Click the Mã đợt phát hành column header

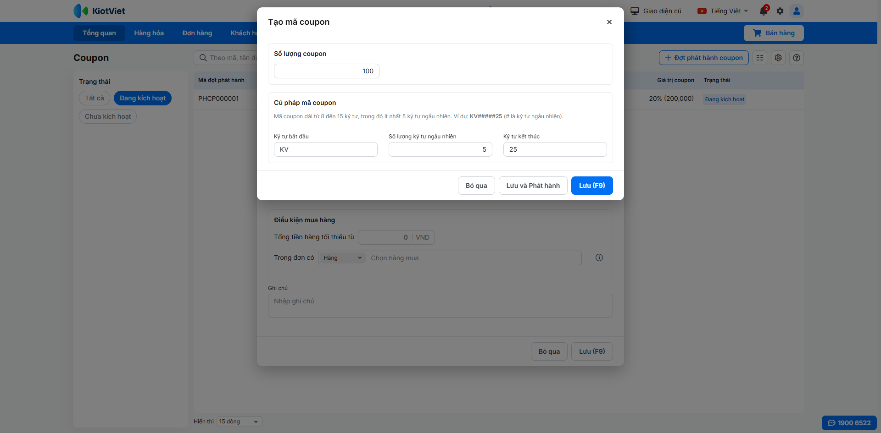[x=221, y=80]
